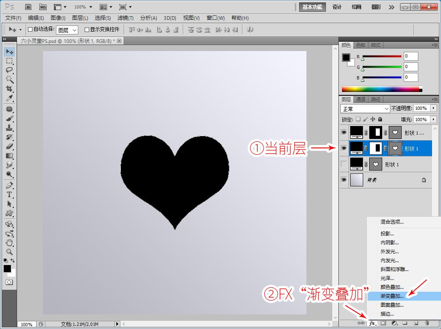Choose 描边... in the fx menu
441x329 pixels.
(x=404, y=314)
